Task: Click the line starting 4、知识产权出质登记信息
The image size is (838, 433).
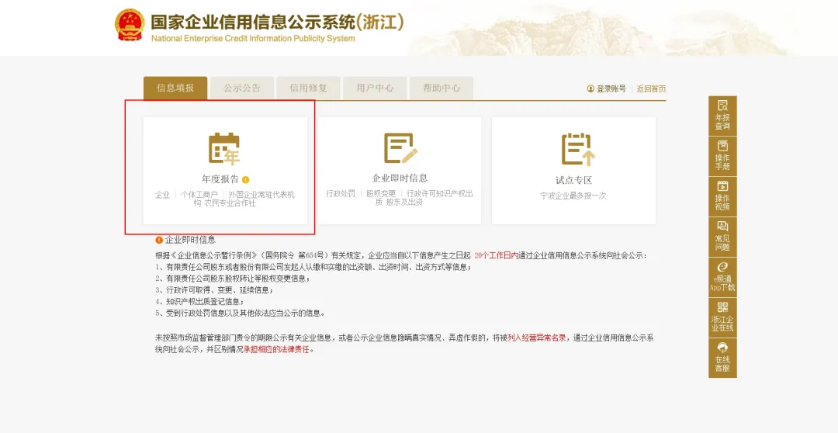Action: [199, 302]
